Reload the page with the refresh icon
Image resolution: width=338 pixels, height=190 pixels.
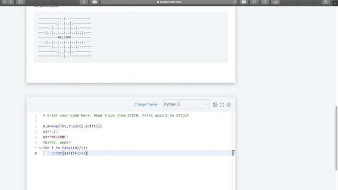click(234, 2)
